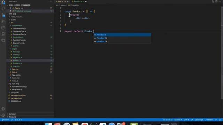The image size is (223, 125).
Task: Open the Manage gear icon
Action: tap(3, 115)
